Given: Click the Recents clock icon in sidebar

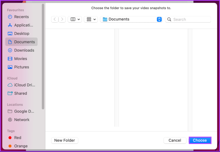Looking at the screenshot, I should click(10, 17).
